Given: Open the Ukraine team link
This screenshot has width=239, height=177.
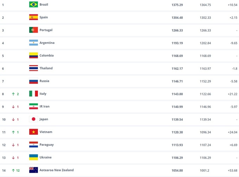Looking at the screenshot, I should coord(45,158).
